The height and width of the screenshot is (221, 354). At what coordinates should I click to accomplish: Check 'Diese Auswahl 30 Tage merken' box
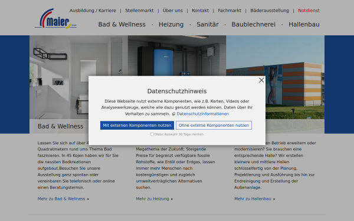point(152,134)
